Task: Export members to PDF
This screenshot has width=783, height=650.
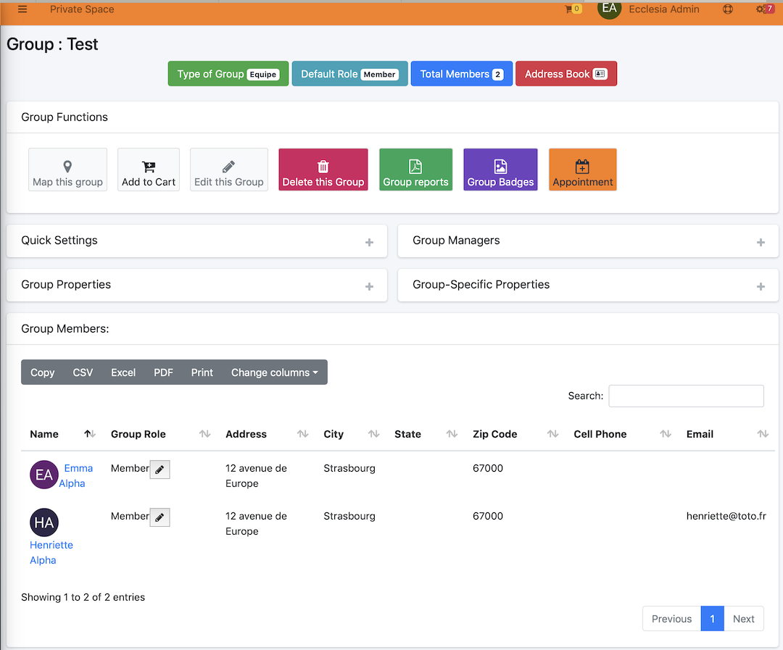Action: point(163,372)
